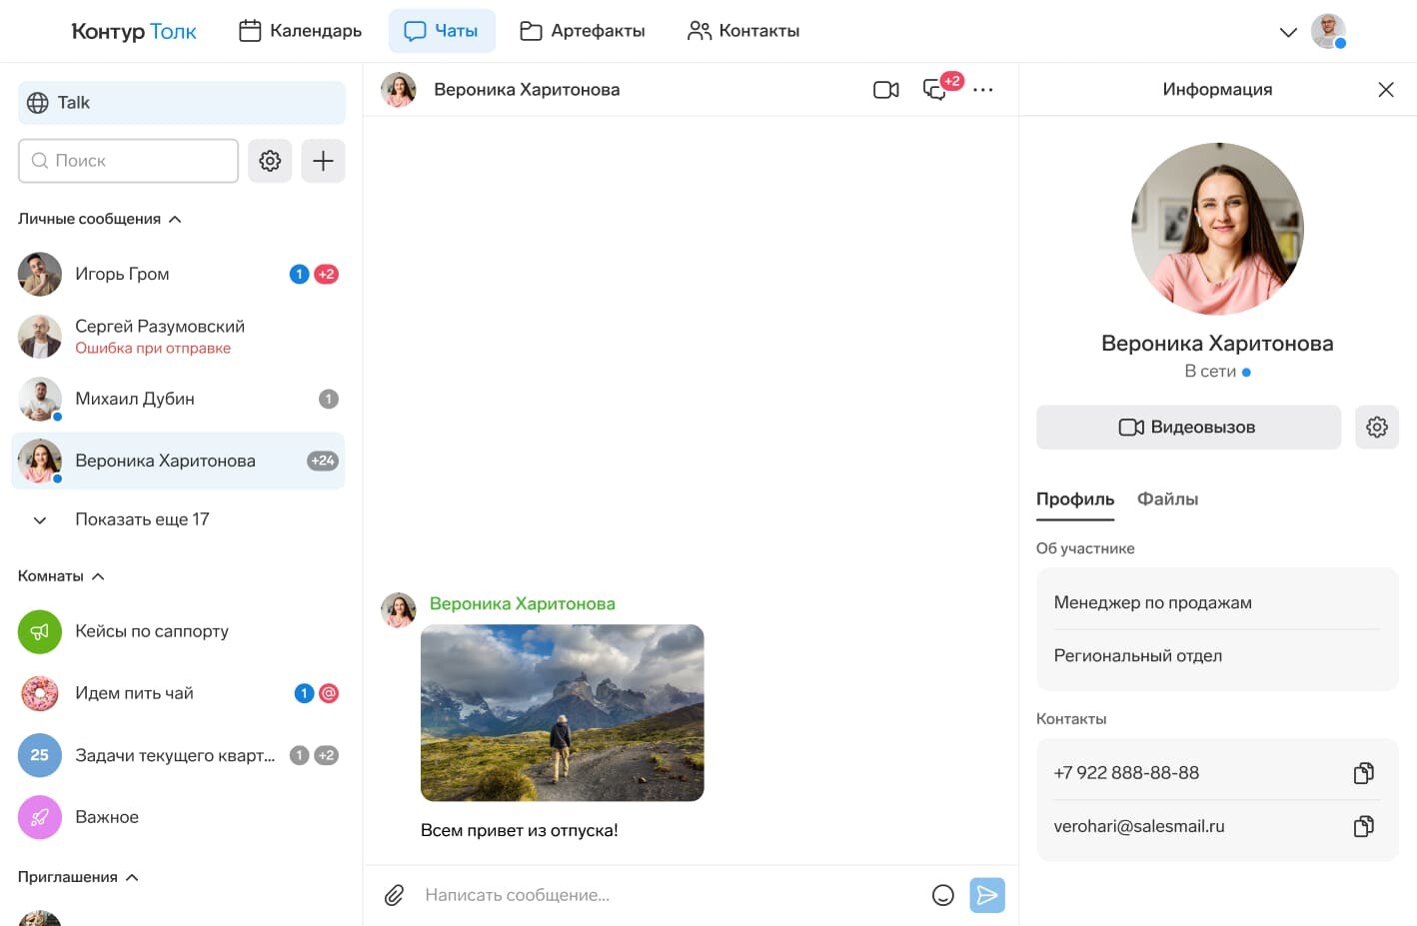Click the Видеовызов button in info panel
The image size is (1417, 926).
pyautogui.click(x=1188, y=428)
